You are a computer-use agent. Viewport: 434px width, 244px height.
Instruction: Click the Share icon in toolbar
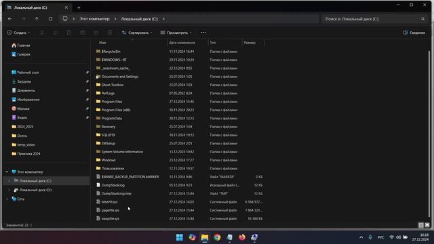[96, 33]
